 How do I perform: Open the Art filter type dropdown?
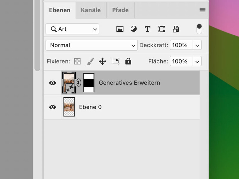click(x=72, y=29)
